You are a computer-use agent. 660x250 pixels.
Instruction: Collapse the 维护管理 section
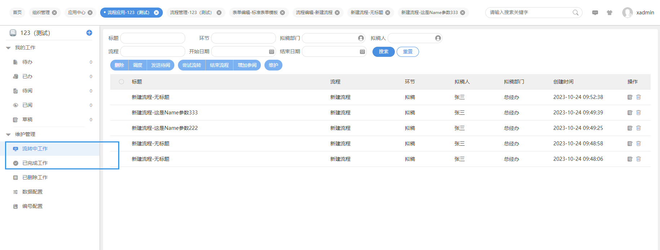8,135
